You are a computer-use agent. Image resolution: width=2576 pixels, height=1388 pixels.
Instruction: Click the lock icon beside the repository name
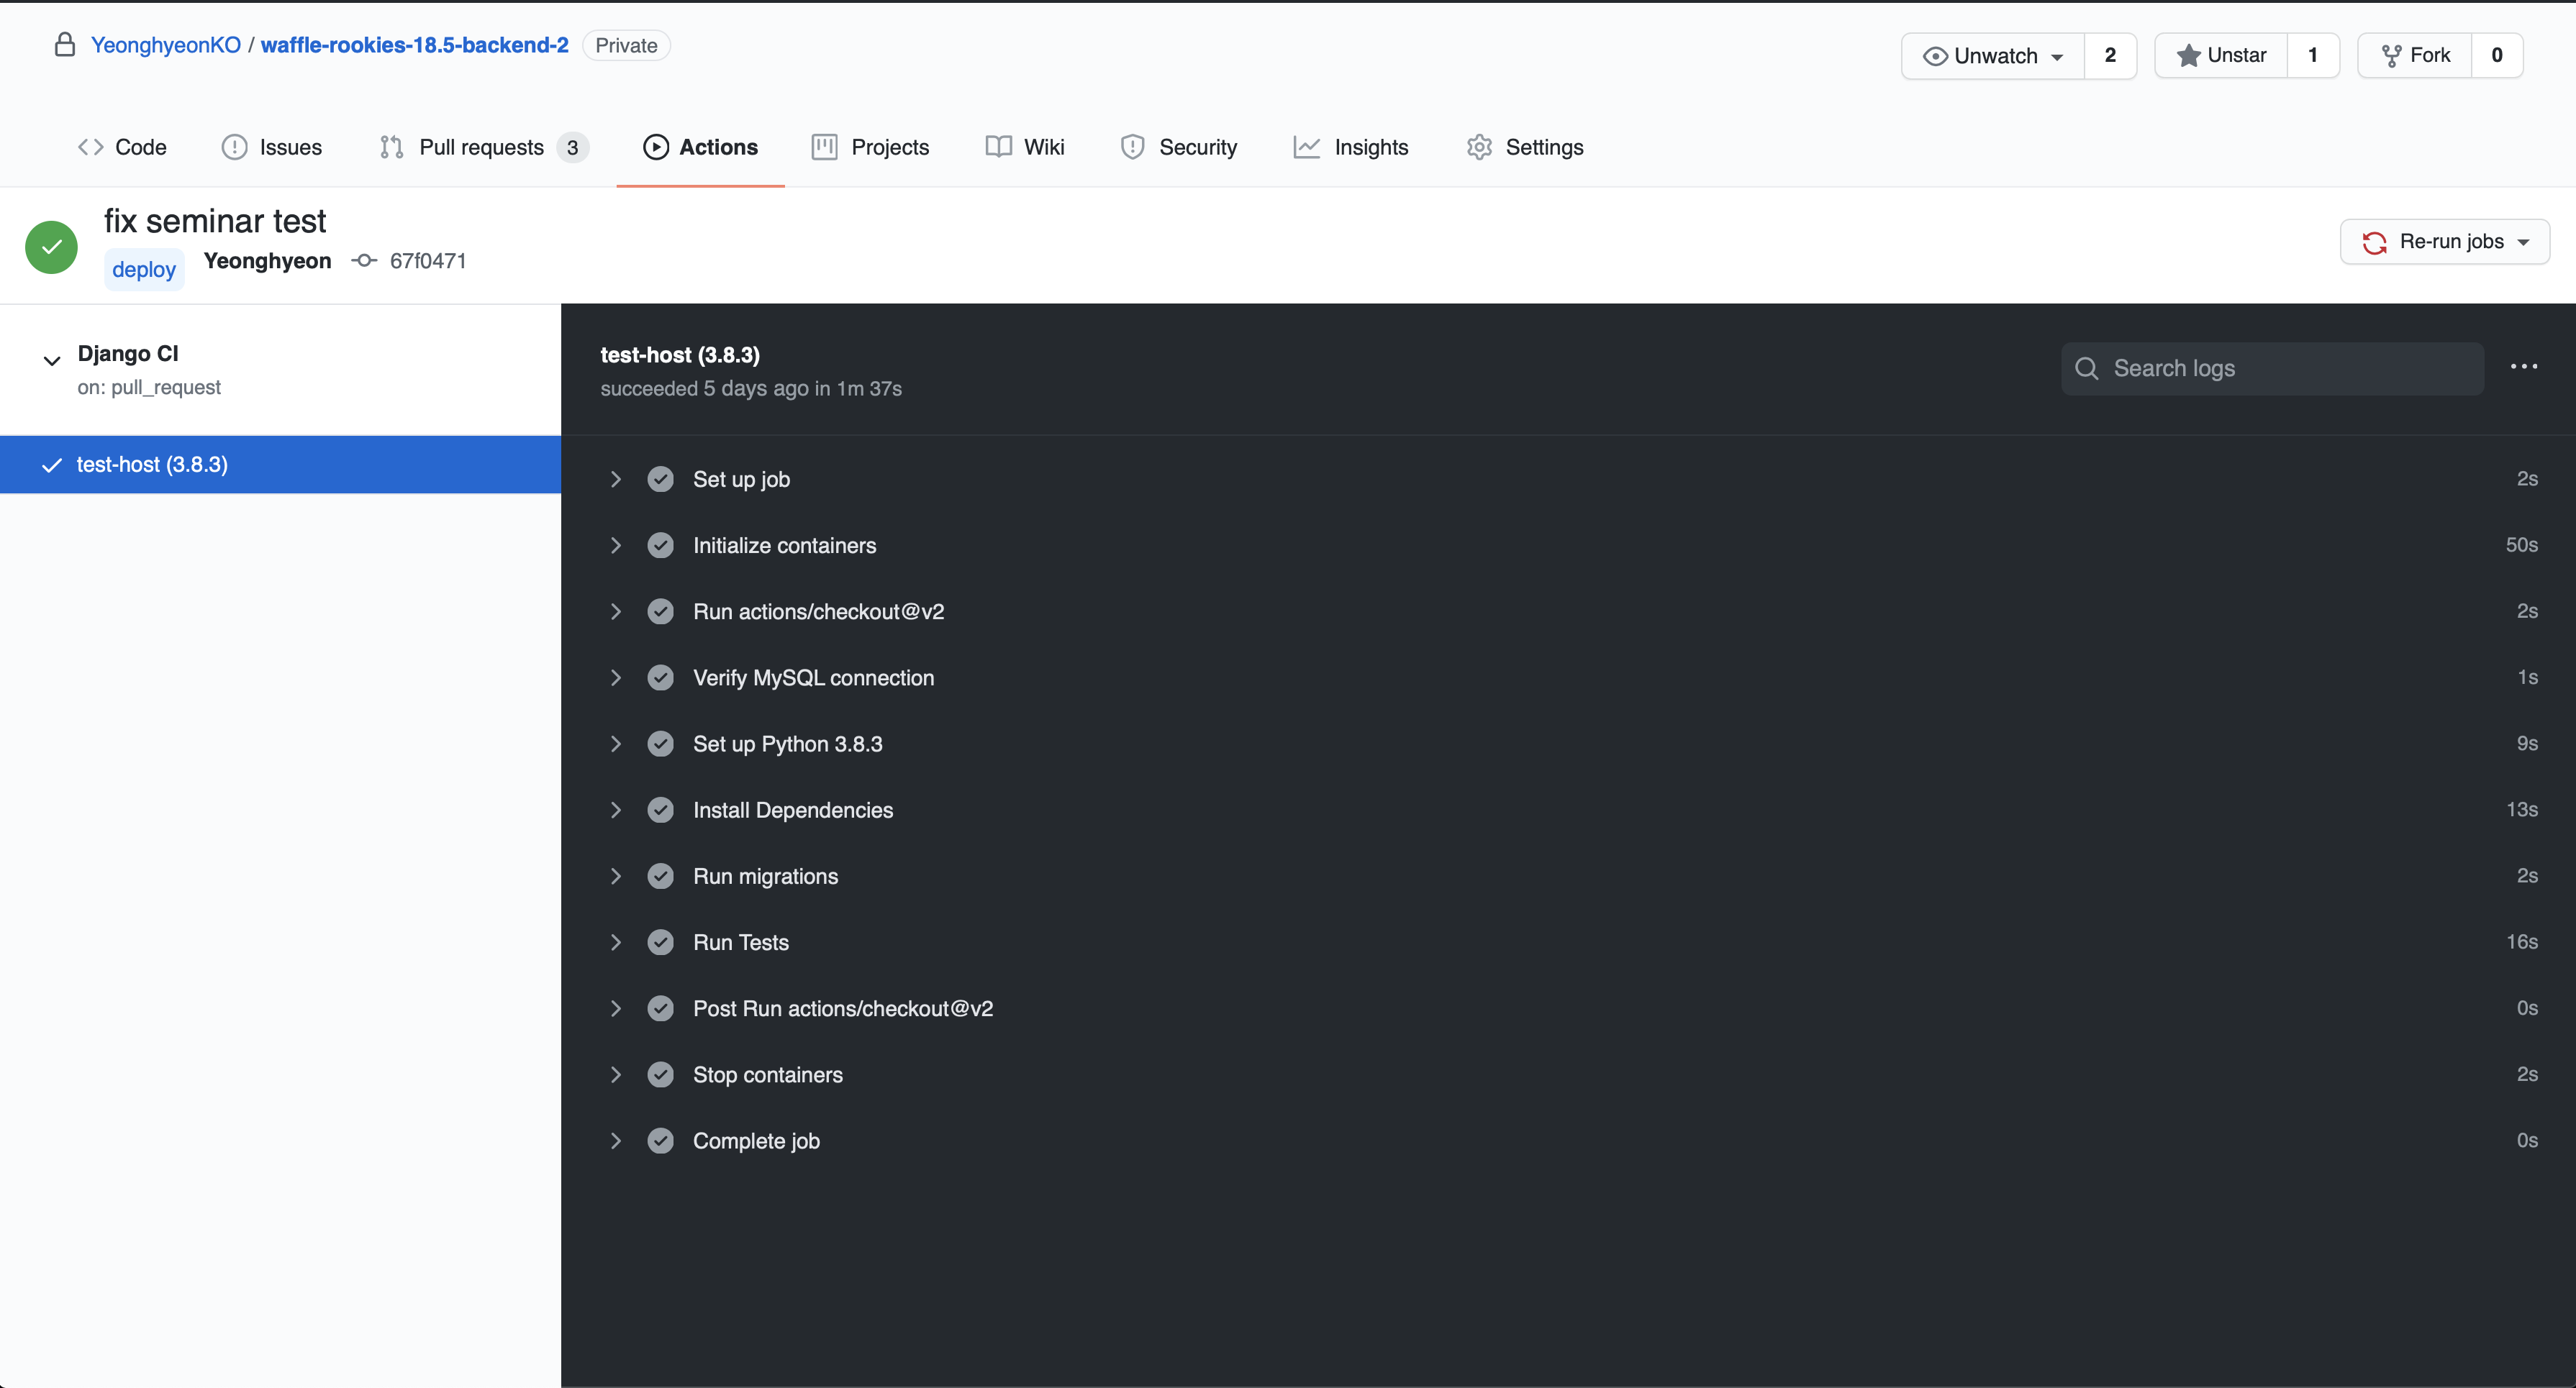click(65, 44)
